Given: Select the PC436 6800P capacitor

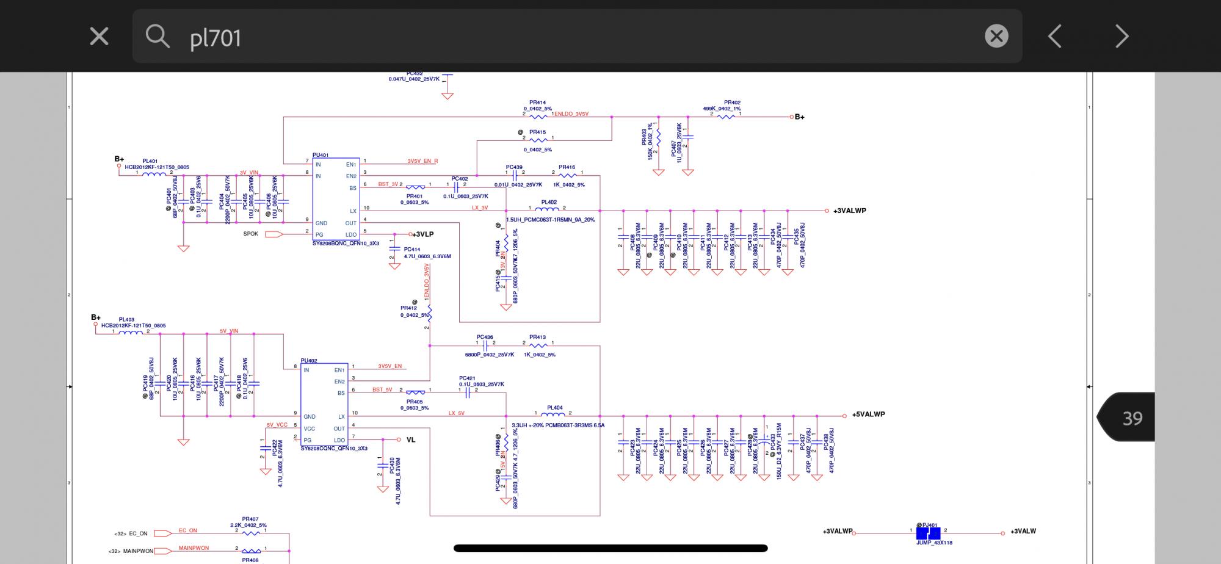Looking at the screenshot, I should pos(485,345).
